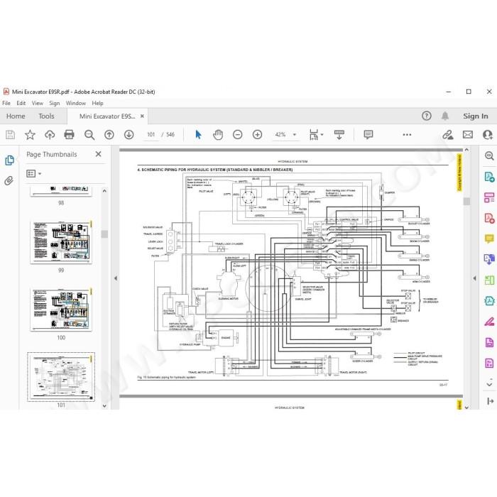Open the Window menu
Viewport: 497px width, 497px height.
(x=76, y=104)
